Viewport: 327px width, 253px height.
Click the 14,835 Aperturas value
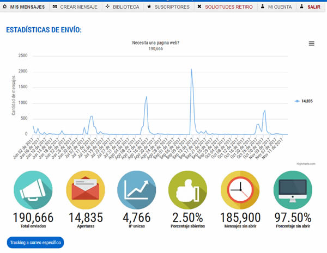click(x=86, y=218)
